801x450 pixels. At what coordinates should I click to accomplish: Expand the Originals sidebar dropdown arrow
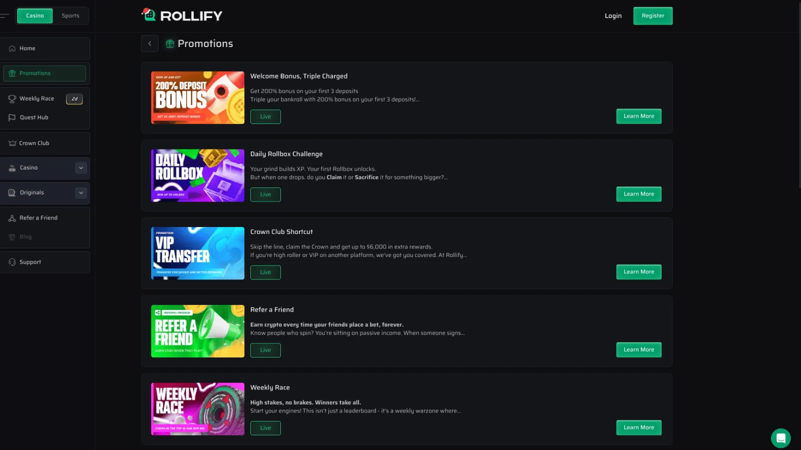[81, 192]
